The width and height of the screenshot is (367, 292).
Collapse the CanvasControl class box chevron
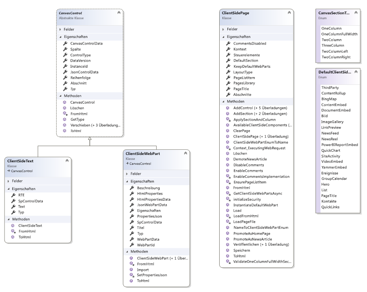(118, 13)
